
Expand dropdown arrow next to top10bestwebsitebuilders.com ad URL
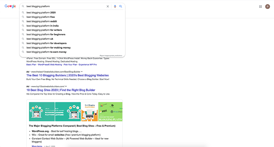coord(66,86)
